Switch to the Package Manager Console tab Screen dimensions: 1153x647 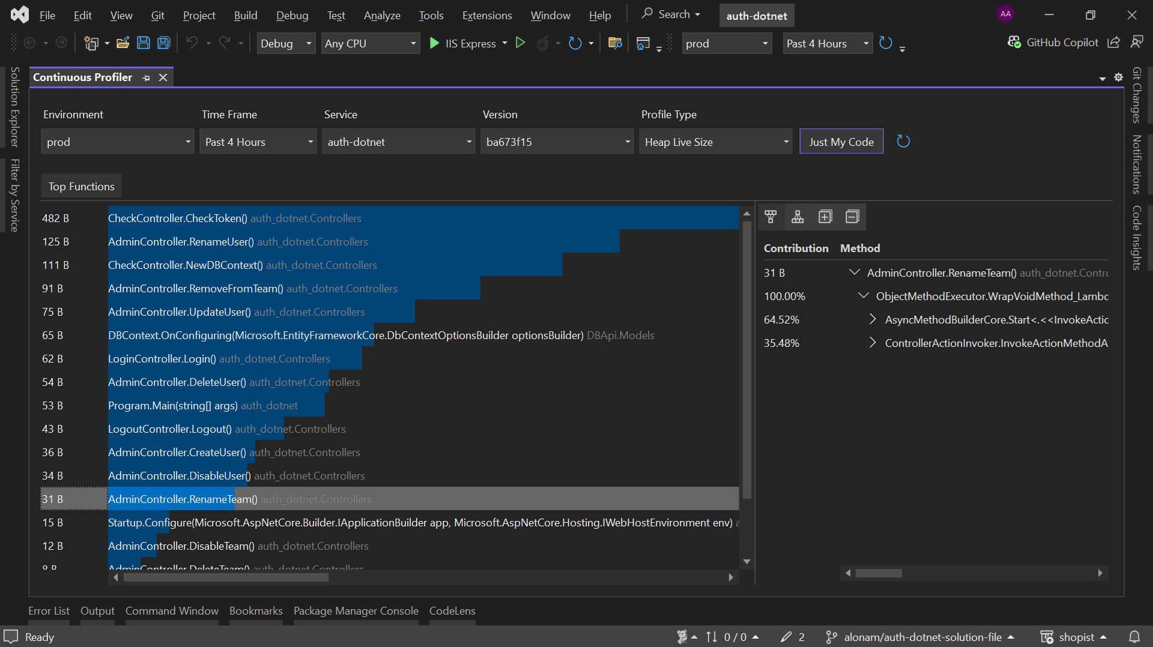356,610
